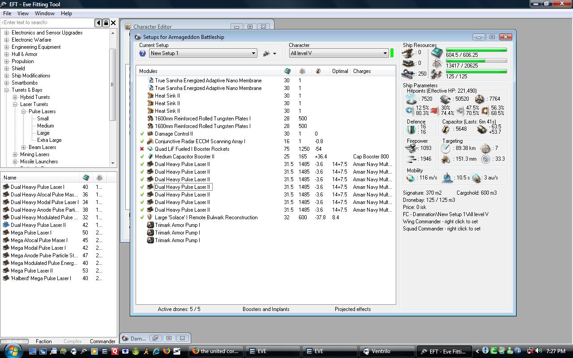Viewport: 573px width, 358px height.
Task: Click the X icon next to the search box
Action: [x=113, y=23]
